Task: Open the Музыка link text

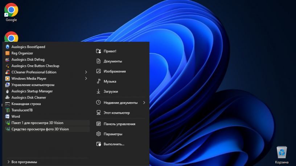Action: [x=110, y=81]
